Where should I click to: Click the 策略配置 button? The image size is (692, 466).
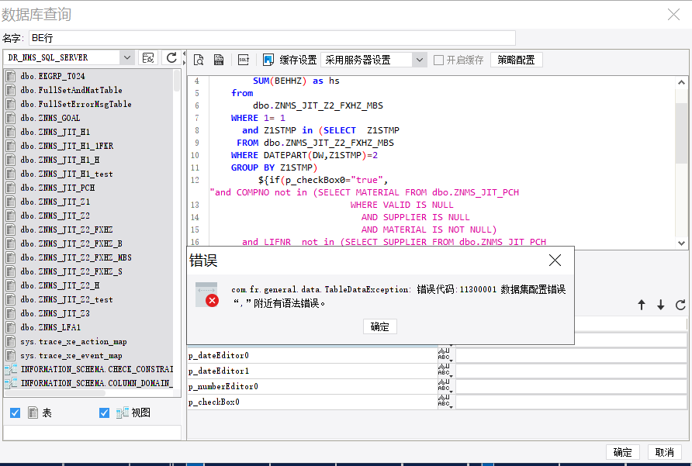[516, 60]
